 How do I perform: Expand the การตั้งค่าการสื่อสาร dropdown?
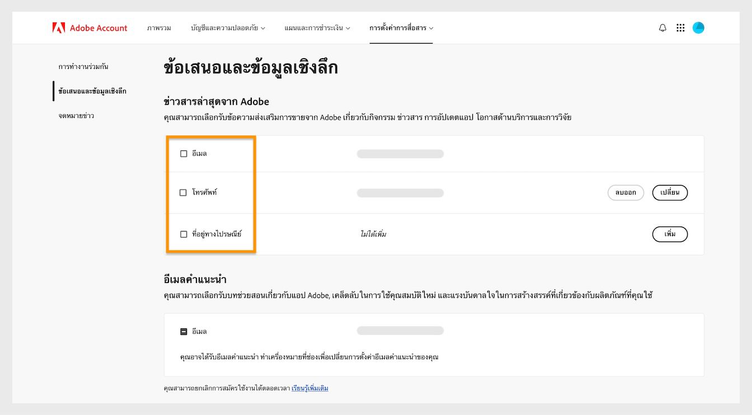click(x=401, y=27)
